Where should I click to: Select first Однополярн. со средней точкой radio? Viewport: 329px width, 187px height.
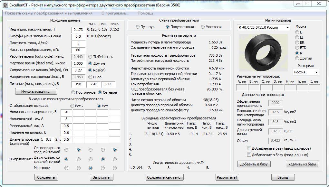tap(66, 150)
